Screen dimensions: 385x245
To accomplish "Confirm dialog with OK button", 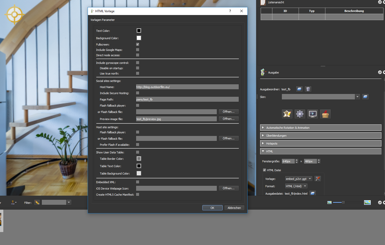I will coord(213,208).
